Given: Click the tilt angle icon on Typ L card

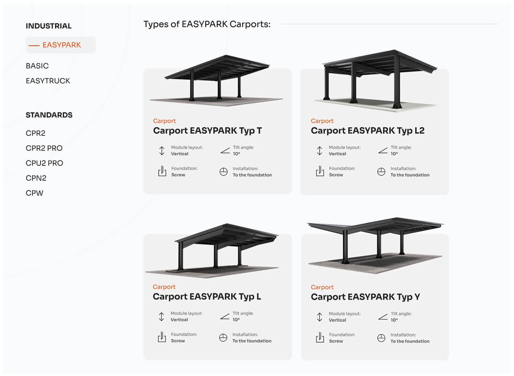Looking at the screenshot, I should (225, 317).
